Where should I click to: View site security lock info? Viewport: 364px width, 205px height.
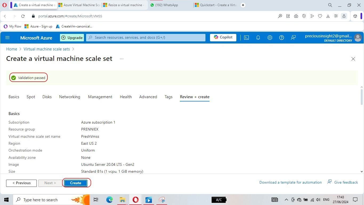pos(33,16)
